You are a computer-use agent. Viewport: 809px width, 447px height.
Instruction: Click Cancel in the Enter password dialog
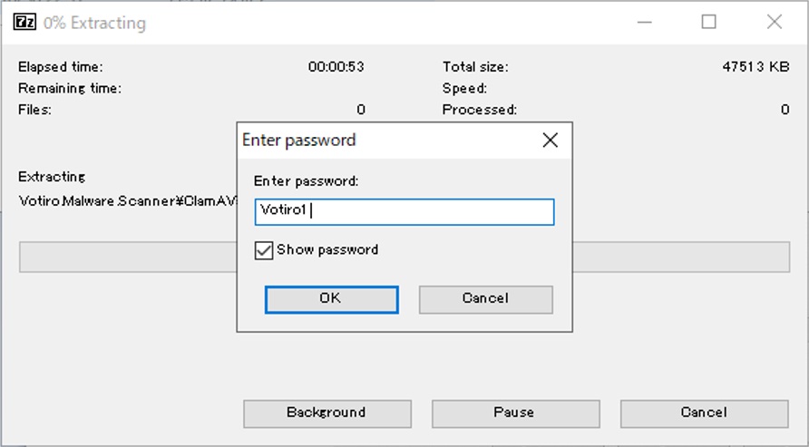pos(485,299)
